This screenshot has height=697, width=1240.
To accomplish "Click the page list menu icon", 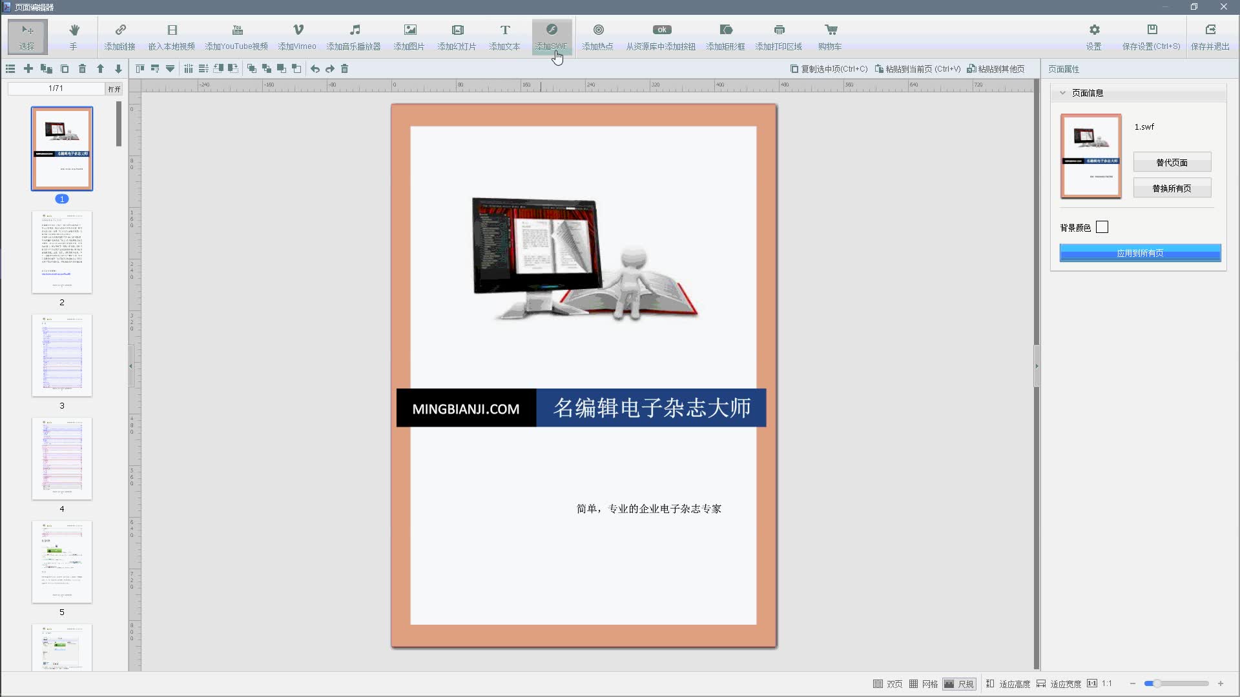I will [10, 68].
